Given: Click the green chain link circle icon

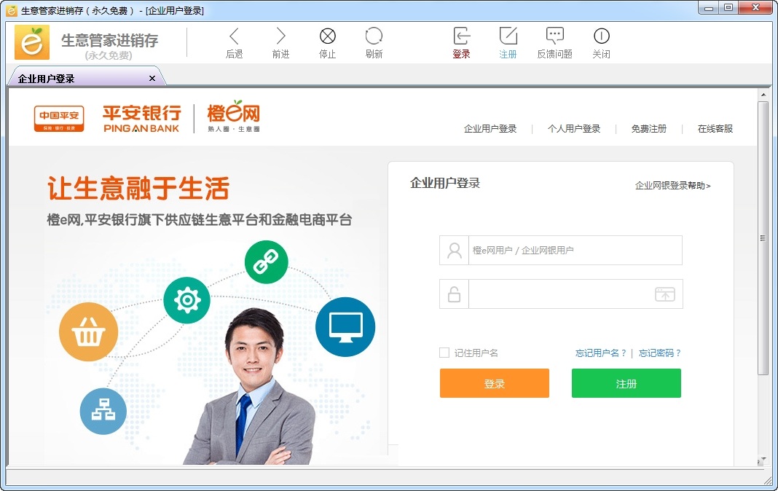Looking at the screenshot, I should tap(266, 262).
